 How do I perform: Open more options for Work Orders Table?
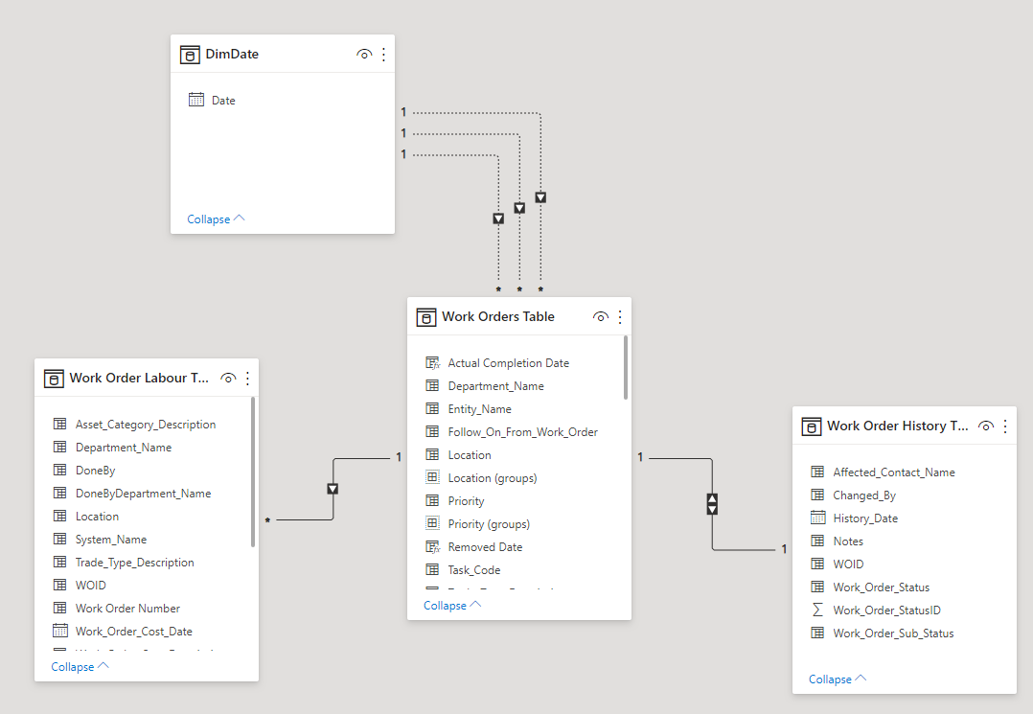[620, 317]
